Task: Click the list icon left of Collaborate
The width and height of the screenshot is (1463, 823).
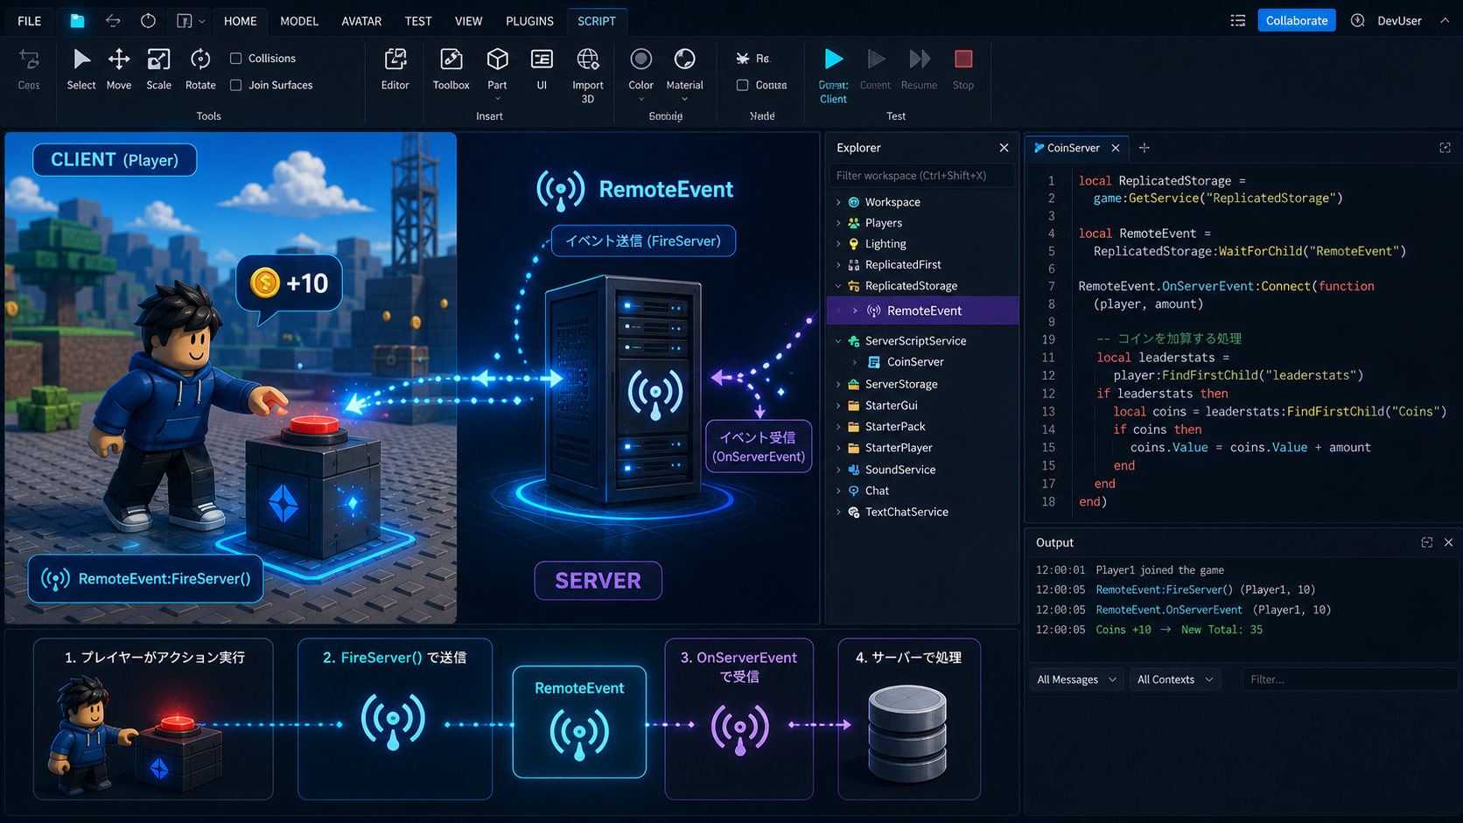Action: 1237,21
